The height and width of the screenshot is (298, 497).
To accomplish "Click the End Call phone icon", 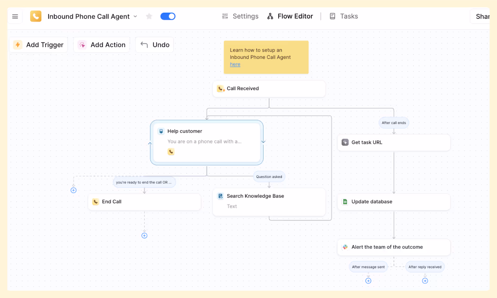I will [96, 202].
